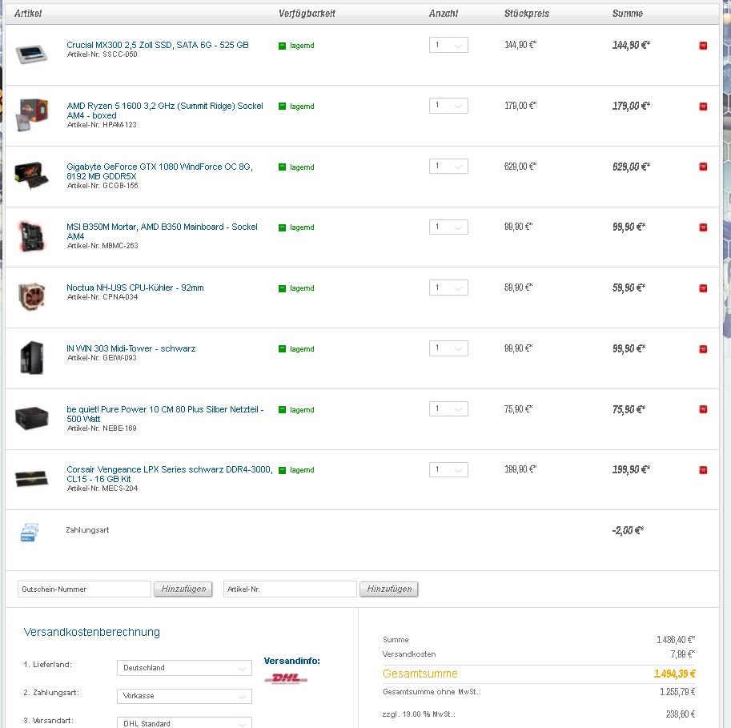The image size is (731, 728).
Task: Open the Gigabyte graphics card thumbnail
Action: click(31, 175)
